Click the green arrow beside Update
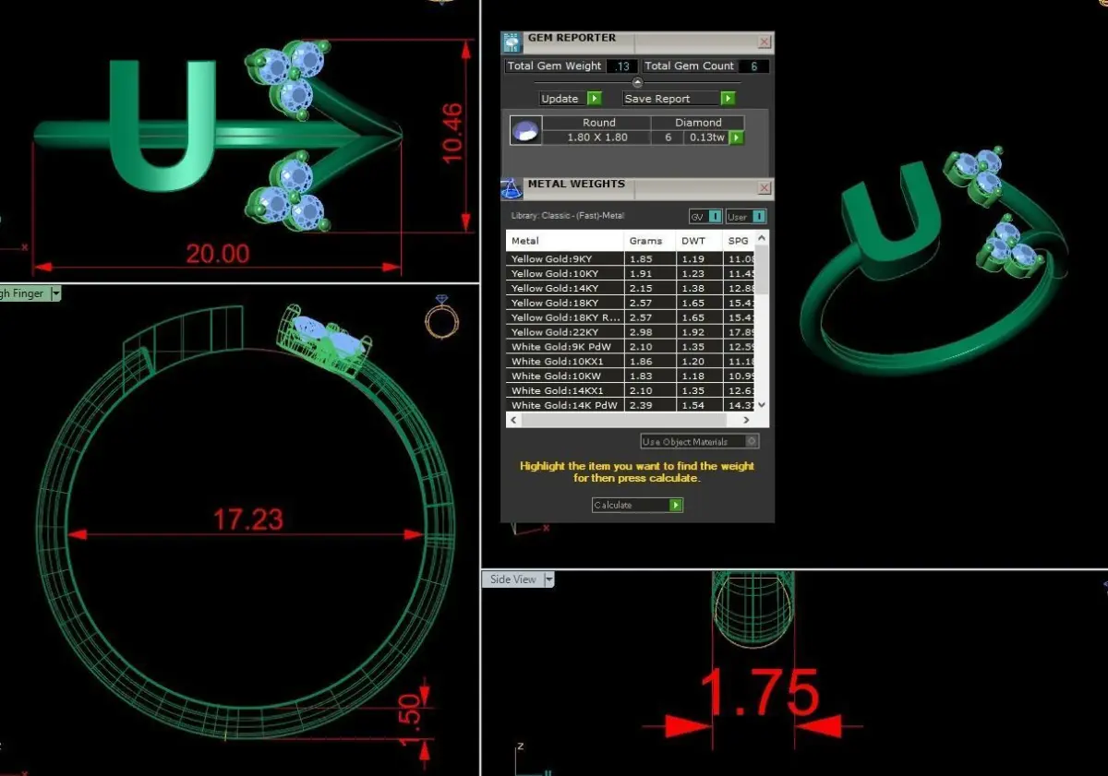Image resolution: width=1108 pixels, height=776 pixels. click(595, 99)
